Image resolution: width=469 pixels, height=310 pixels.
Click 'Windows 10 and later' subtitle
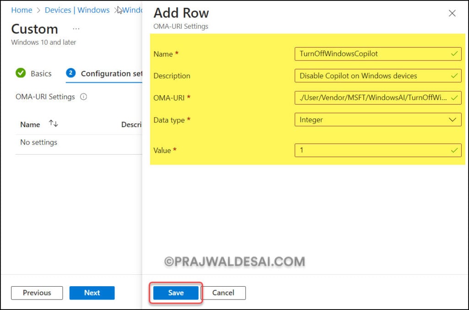click(44, 43)
